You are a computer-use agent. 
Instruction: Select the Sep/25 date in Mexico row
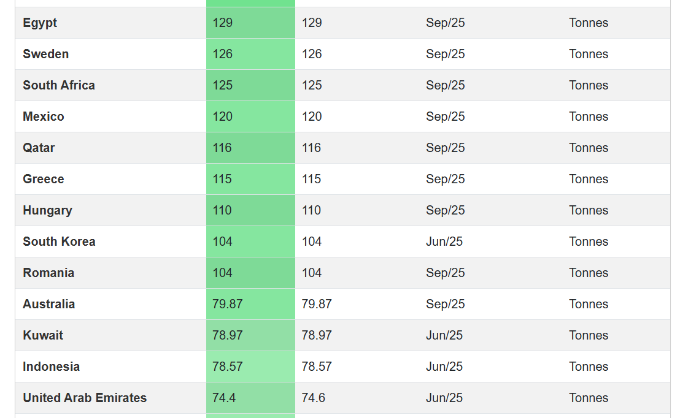click(446, 116)
